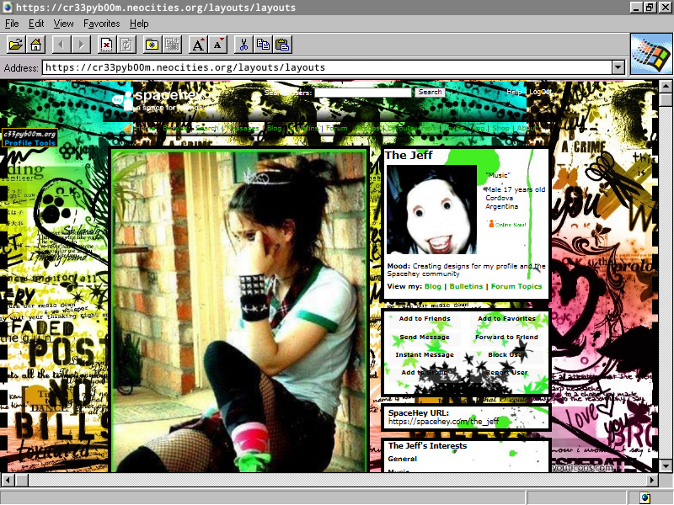Click inside the Search Users input field

pyautogui.click(x=363, y=93)
